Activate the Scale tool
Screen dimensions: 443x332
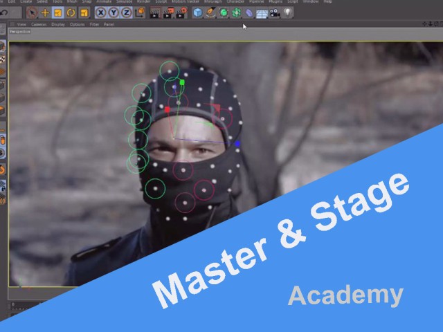click(x=58, y=12)
